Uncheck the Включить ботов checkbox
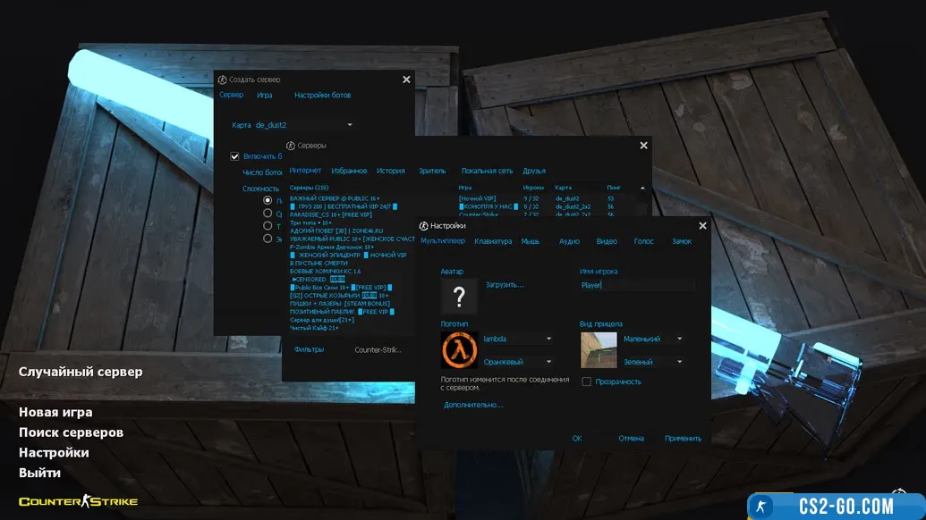This screenshot has width=926, height=520. click(234, 156)
